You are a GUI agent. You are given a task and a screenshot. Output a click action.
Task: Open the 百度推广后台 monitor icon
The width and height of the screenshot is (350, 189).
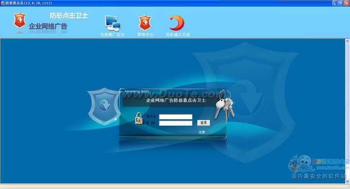pos(112,23)
